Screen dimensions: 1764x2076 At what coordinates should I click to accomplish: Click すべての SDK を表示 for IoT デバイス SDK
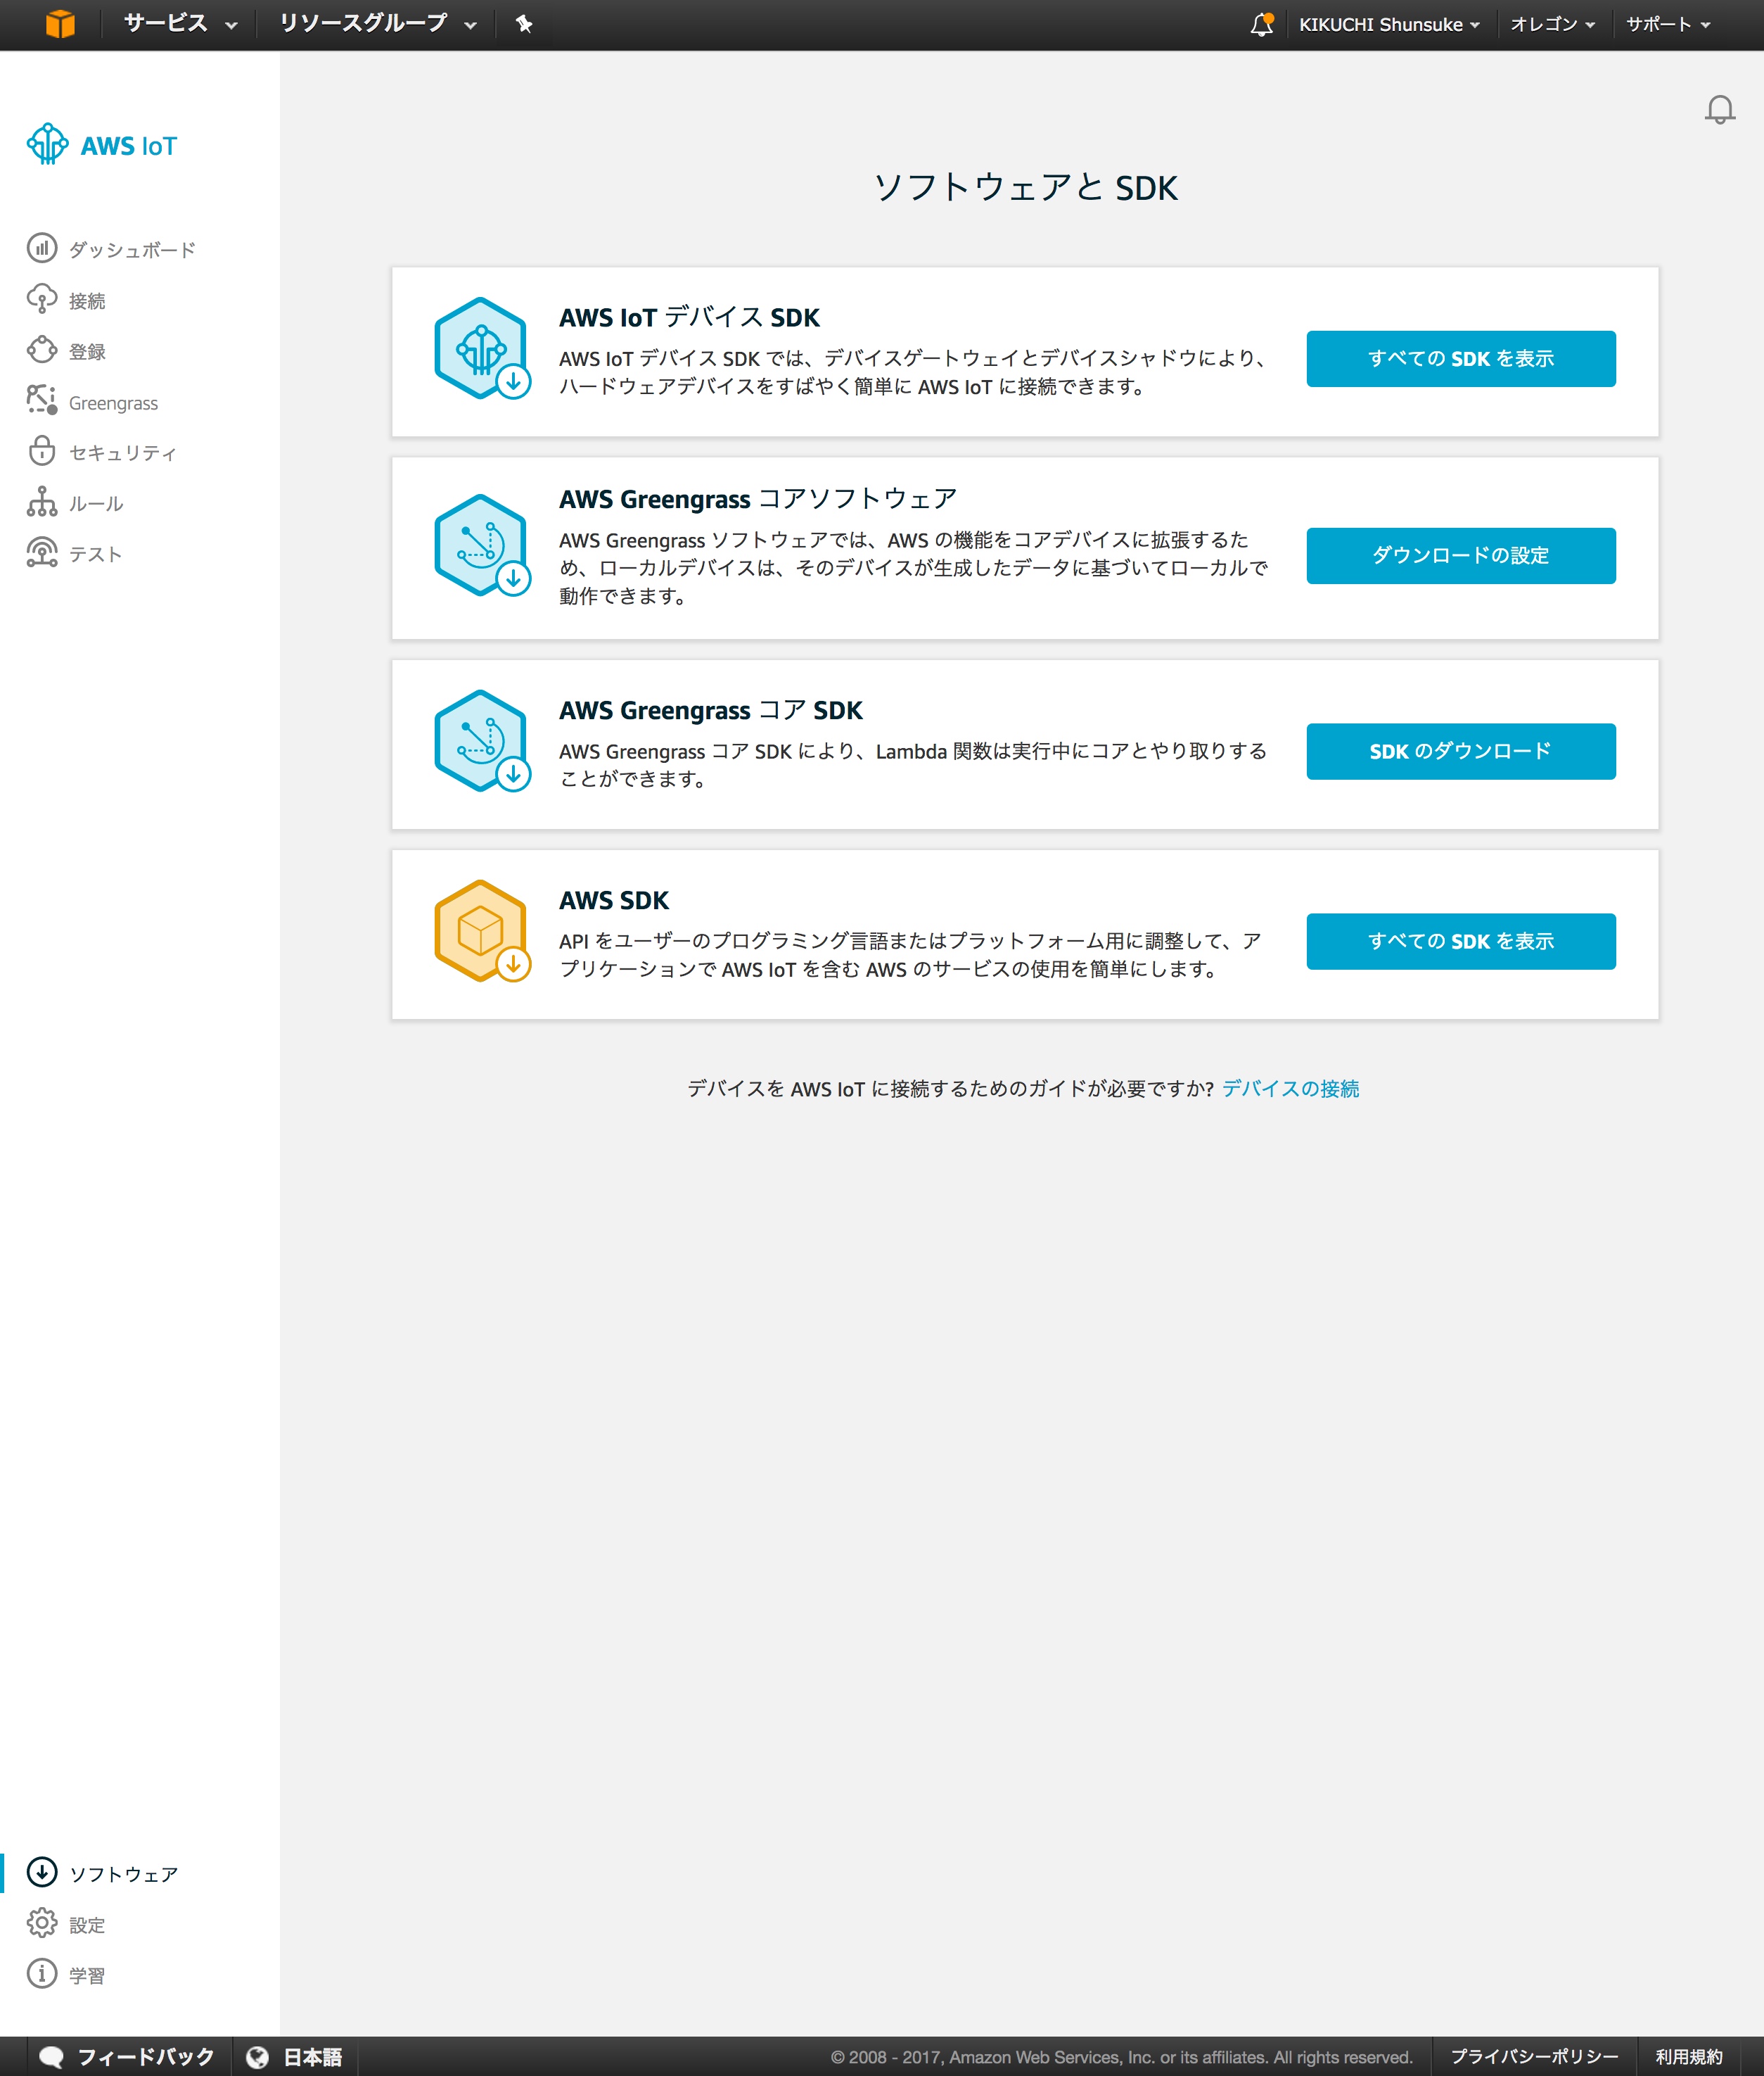1460,358
